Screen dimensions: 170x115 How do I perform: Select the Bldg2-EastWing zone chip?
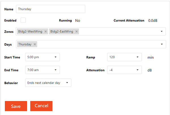(62, 31)
